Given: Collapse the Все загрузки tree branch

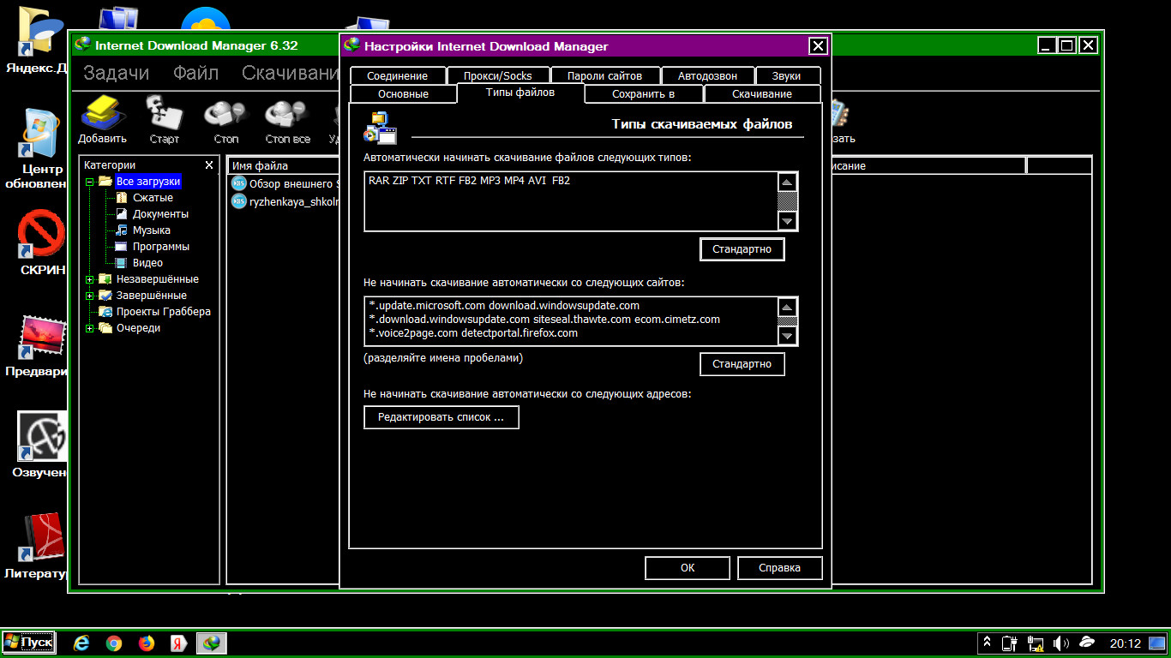Looking at the screenshot, I should click(x=89, y=182).
